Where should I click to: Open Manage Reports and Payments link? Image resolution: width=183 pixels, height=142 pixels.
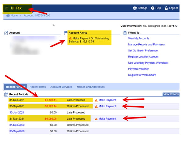coord(146,44)
